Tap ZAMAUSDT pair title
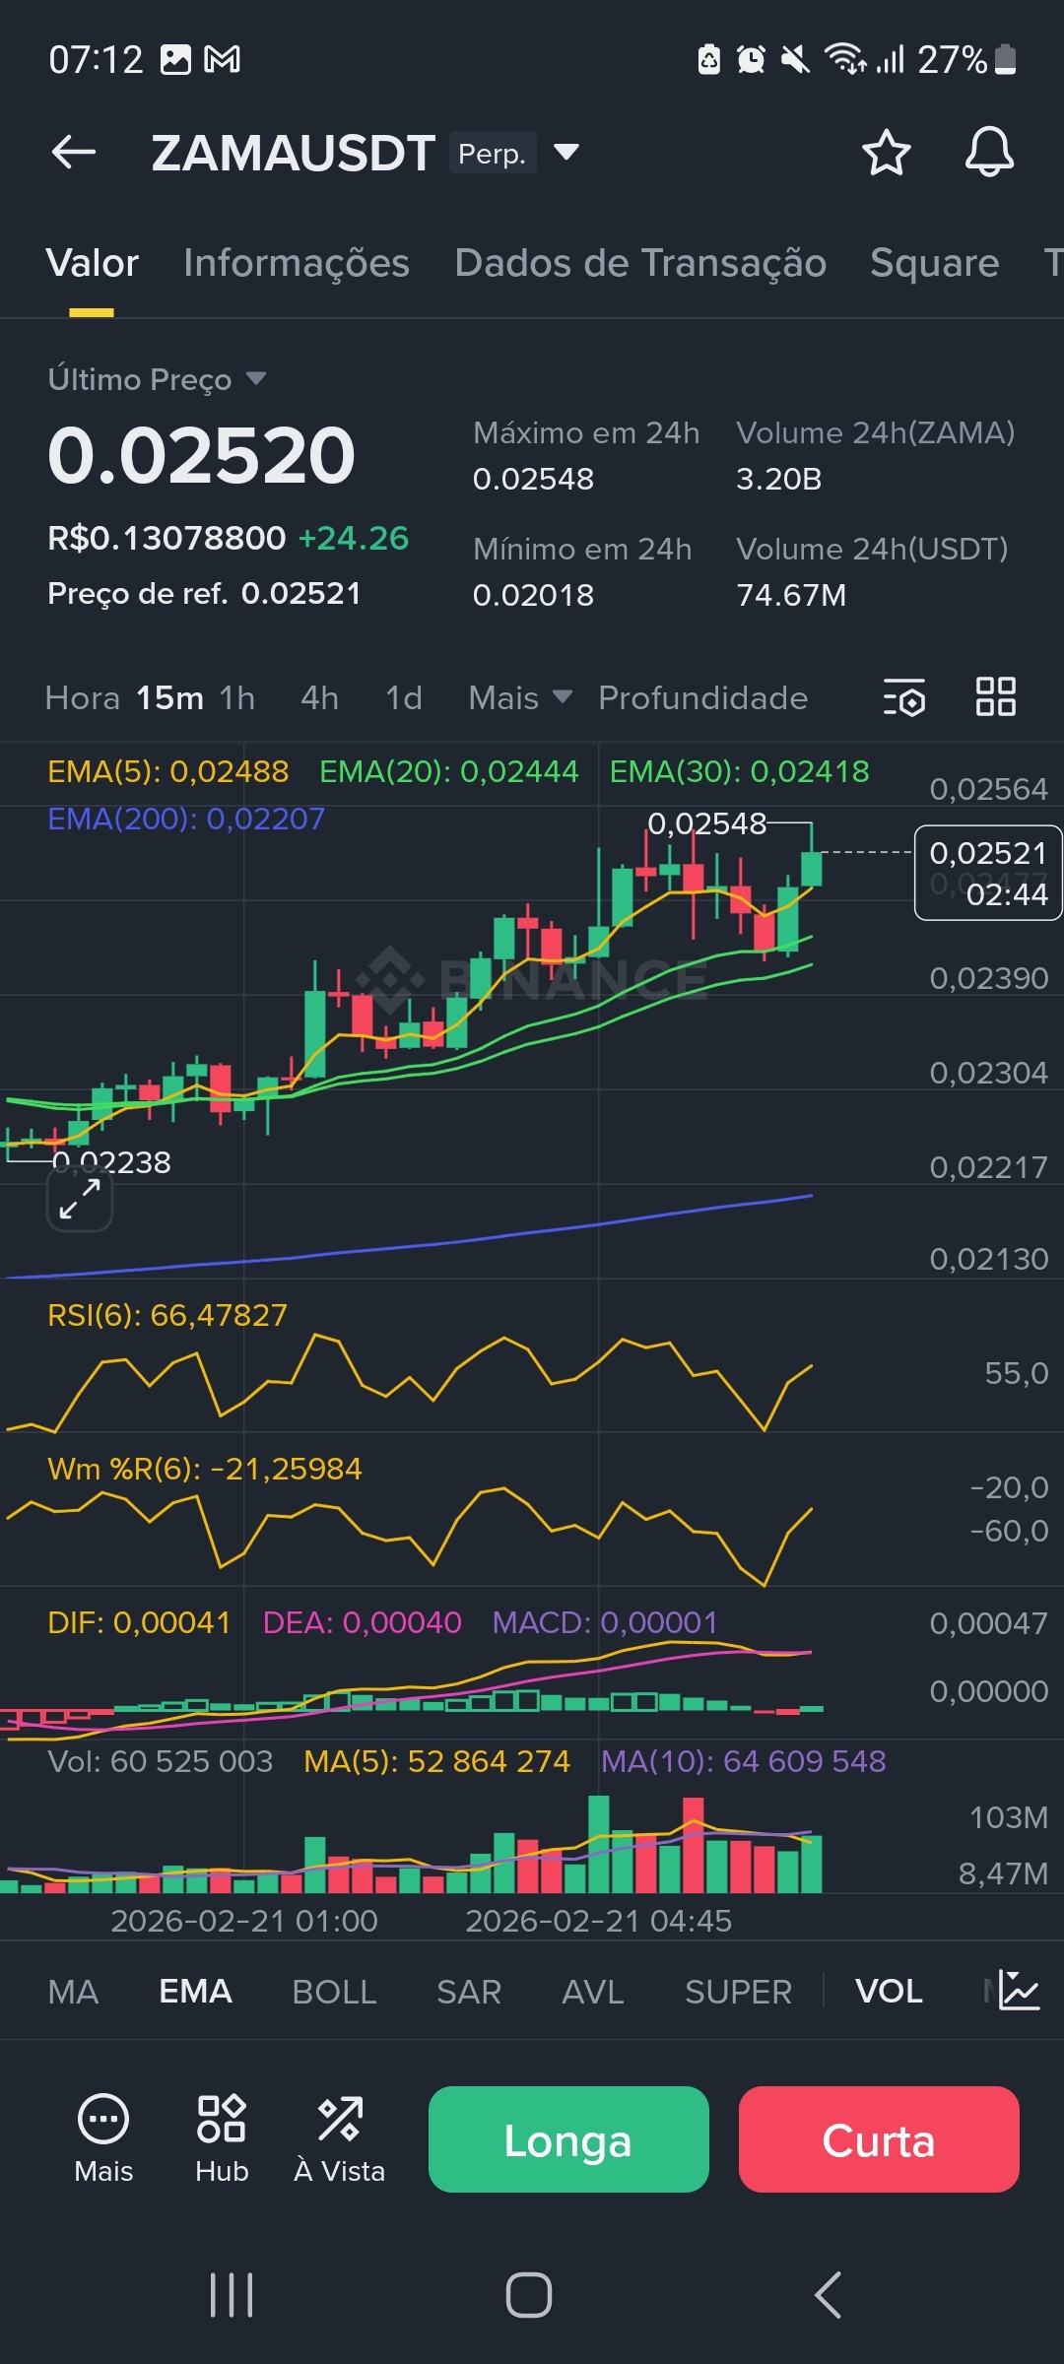The image size is (1064, 2364). [293, 154]
